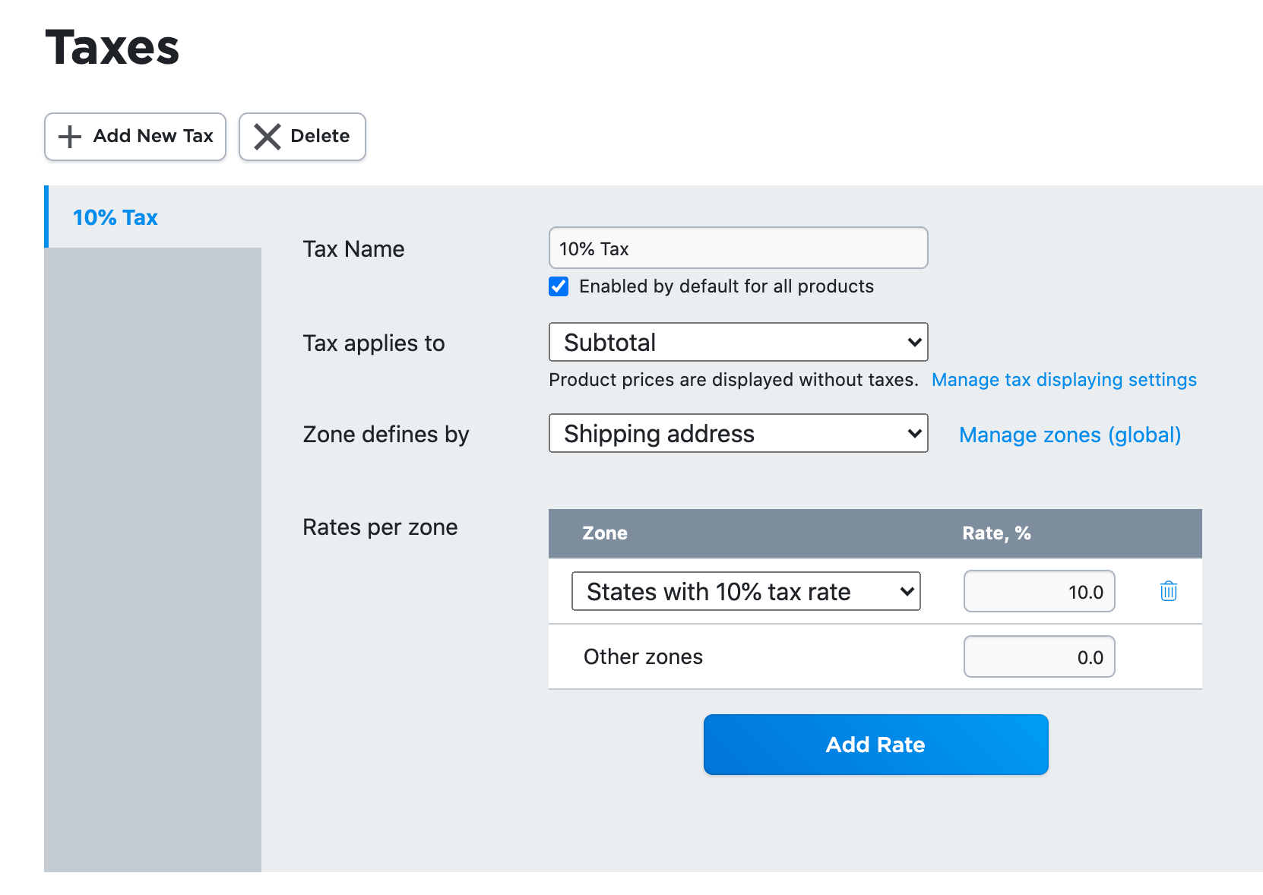
Task: Open the States with 10% tax rate dropdown
Action: coord(745,592)
